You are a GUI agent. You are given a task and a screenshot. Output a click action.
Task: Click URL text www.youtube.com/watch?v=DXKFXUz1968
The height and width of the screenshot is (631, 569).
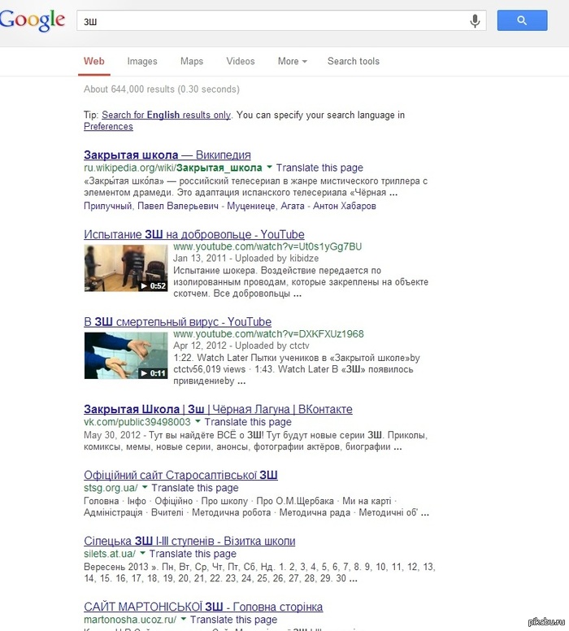[x=268, y=334]
